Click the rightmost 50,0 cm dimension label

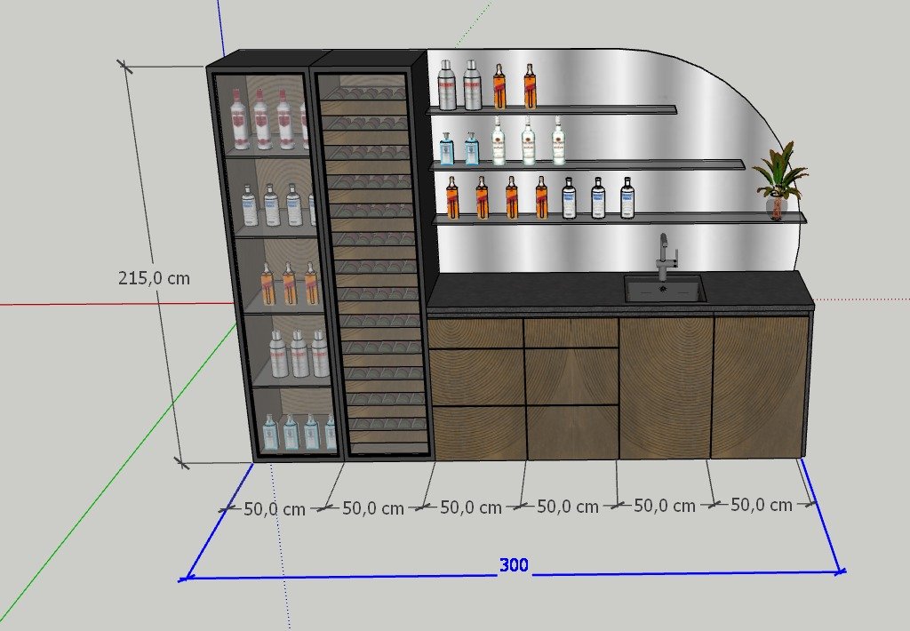(761, 505)
